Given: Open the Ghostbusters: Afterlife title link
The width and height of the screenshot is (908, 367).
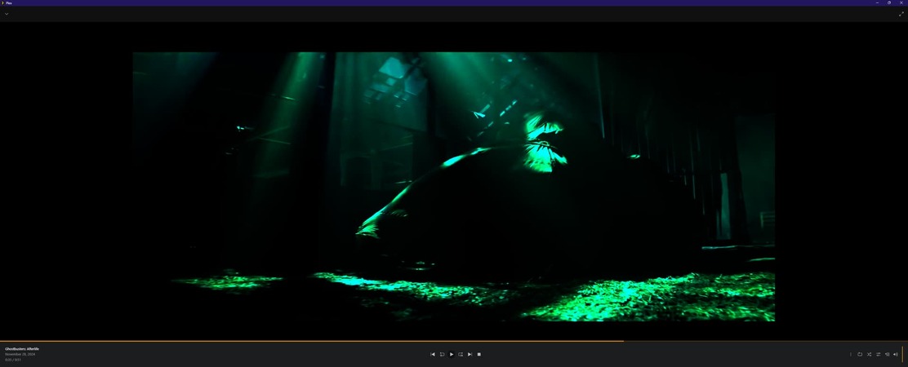Looking at the screenshot, I should tap(22, 349).
